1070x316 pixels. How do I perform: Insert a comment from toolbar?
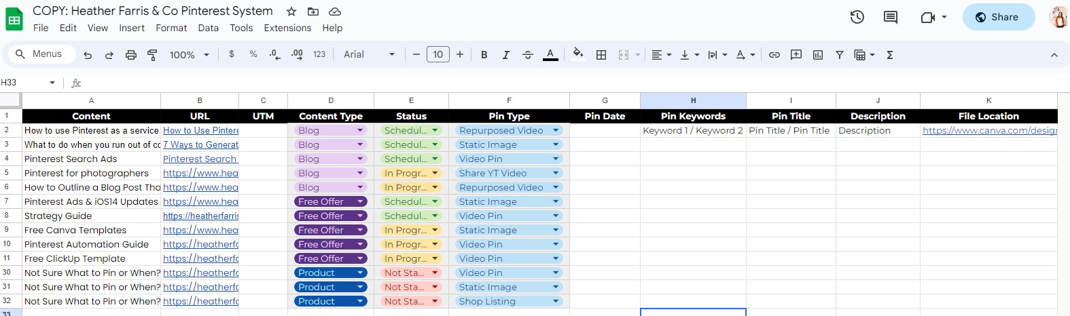(796, 55)
